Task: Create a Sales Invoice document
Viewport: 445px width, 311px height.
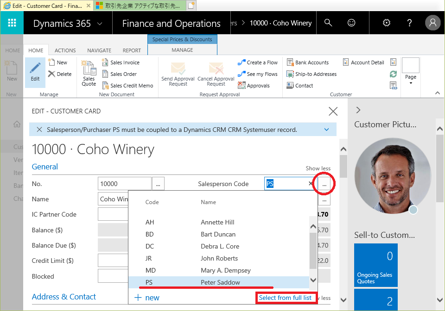Action: [x=121, y=62]
